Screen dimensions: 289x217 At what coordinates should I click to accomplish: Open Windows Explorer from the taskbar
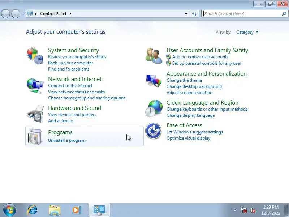55,210
